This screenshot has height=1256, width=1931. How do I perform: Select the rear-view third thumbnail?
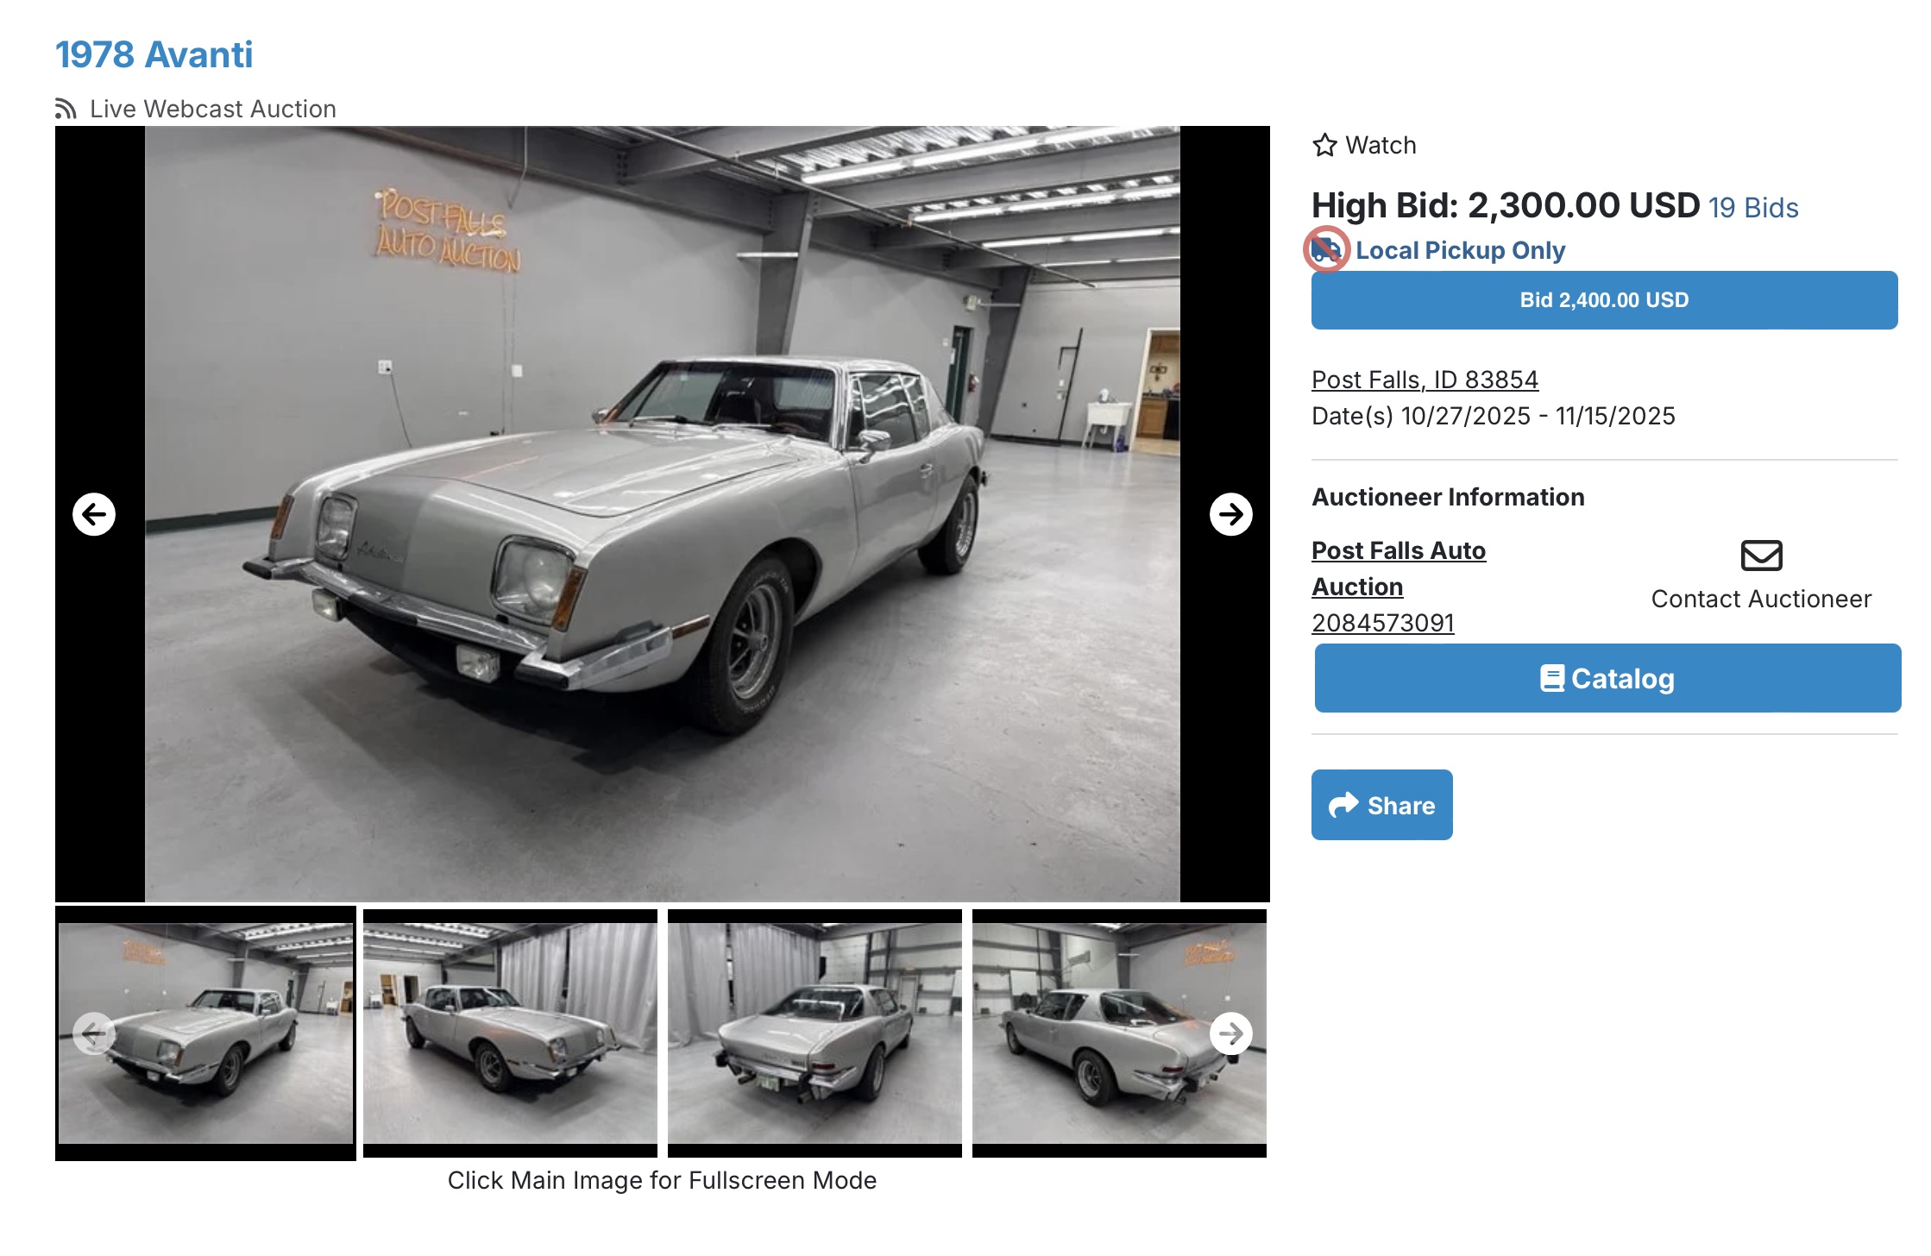click(815, 1033)
